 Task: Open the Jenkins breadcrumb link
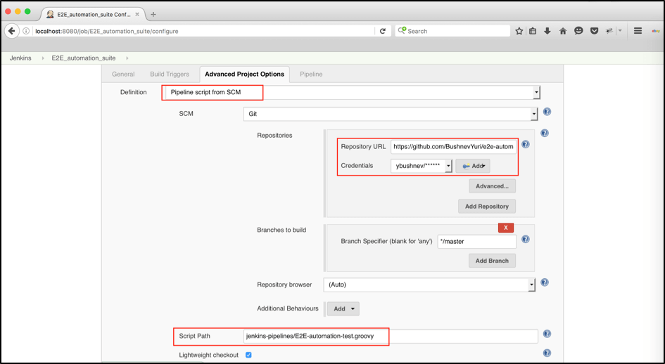pyautogui.click(x=20, y=58)
